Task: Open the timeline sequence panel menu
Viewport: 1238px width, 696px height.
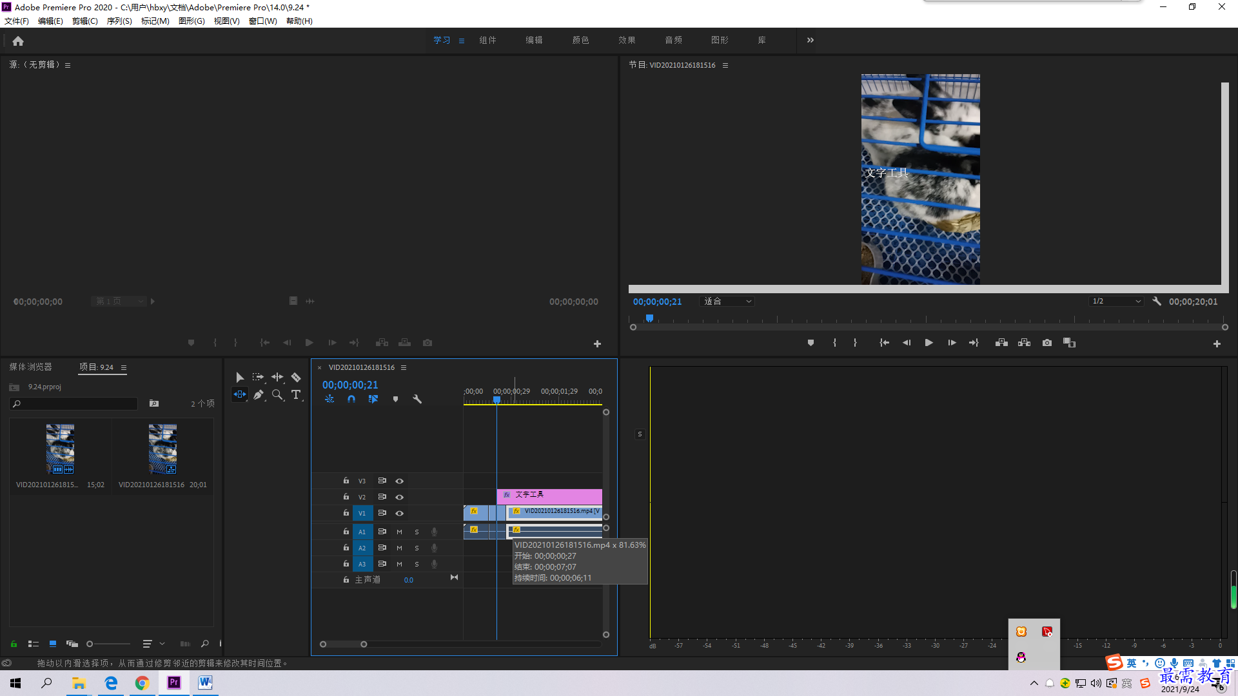Action: 404,367
